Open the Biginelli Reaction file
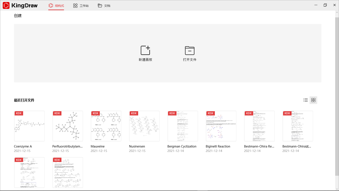 [x=221, y=126]
